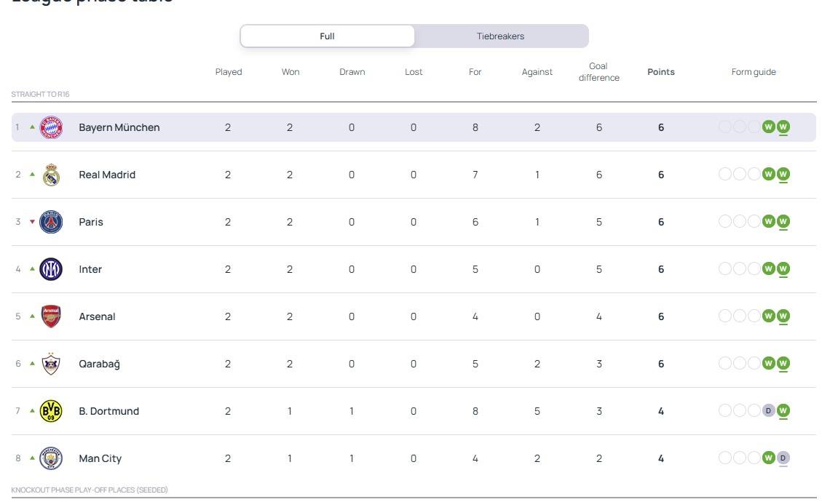
Task: Click the Arsenal club crest
Action: [x=51, y=316]
